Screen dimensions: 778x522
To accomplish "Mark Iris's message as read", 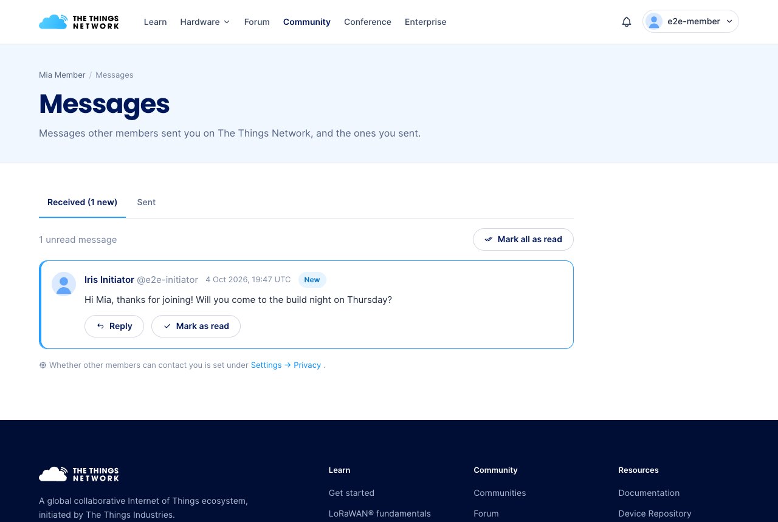I will pos(196,326).
